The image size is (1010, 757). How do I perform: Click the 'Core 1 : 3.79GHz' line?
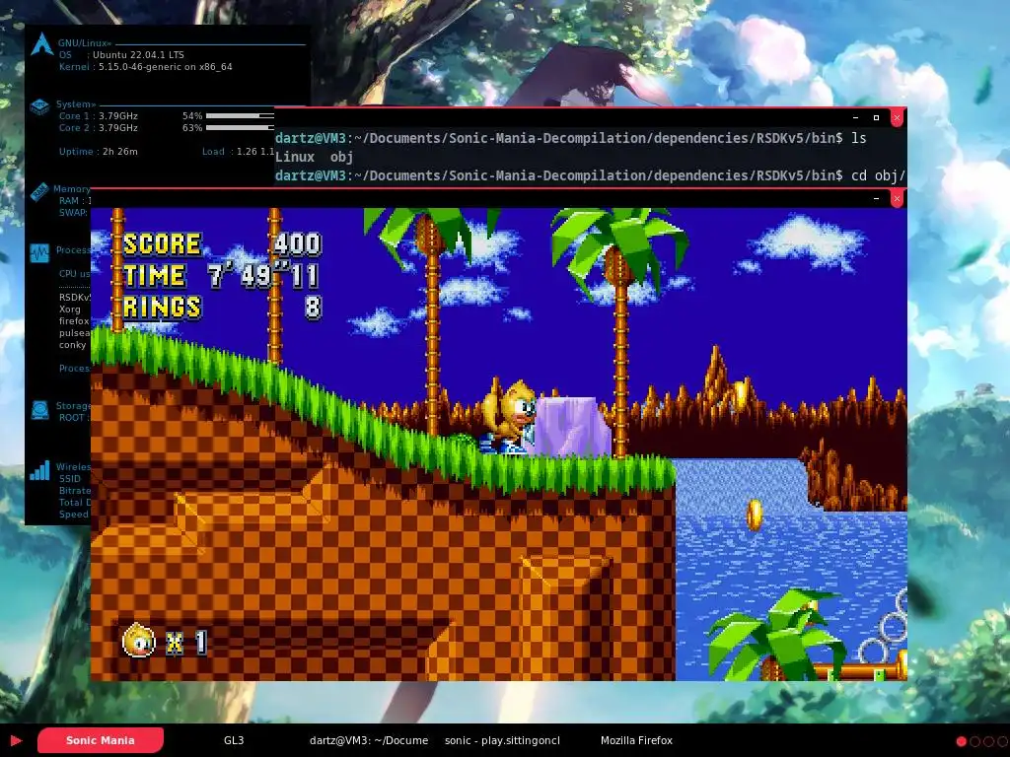(x=99, y=116)
